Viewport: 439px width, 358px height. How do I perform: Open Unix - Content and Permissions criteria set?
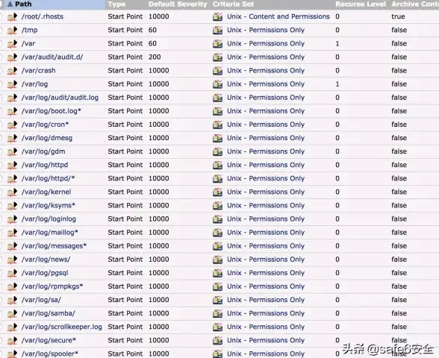pyautogui.click(x=278, y=16)
